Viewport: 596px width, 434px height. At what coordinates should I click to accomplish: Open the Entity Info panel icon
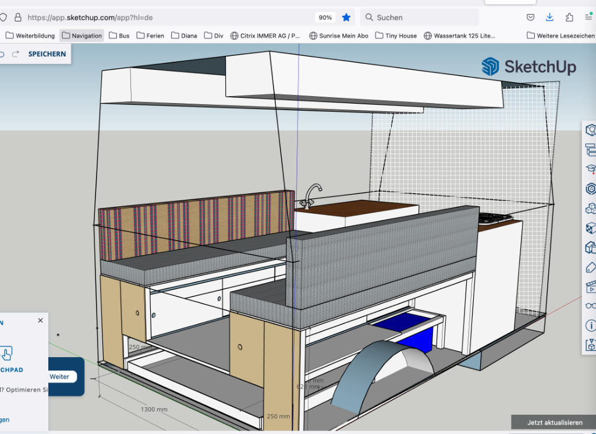point(591,130)
